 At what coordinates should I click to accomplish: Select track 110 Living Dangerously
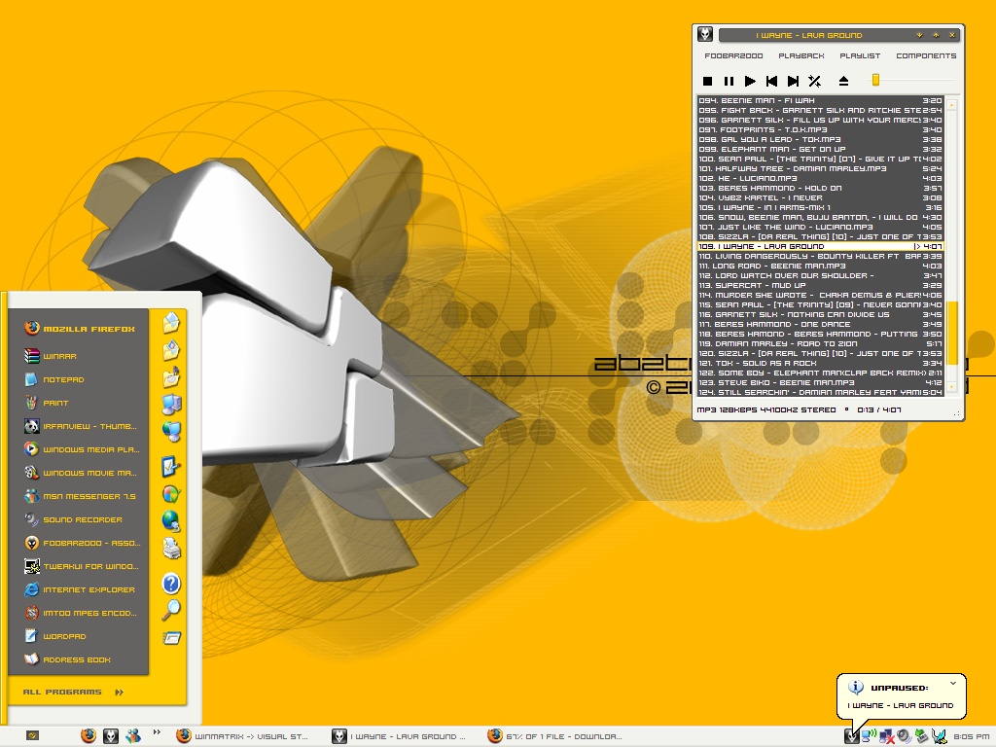tap(820, 256)
